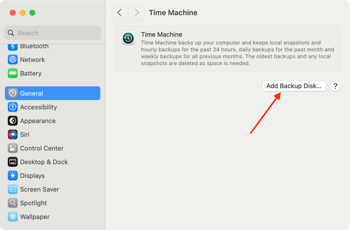Click the Desktop & Dock icon
The image size is (350, 230).
pyautogui.click(x=13, y=162)
